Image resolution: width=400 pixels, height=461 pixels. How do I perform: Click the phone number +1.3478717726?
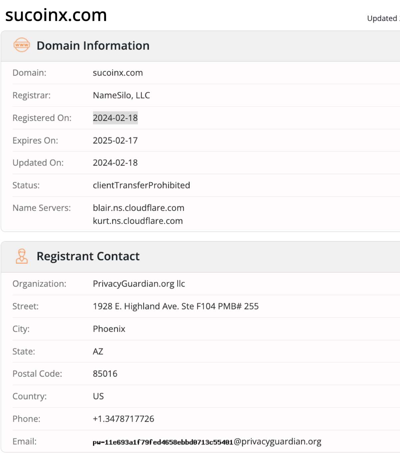[123, 418]
